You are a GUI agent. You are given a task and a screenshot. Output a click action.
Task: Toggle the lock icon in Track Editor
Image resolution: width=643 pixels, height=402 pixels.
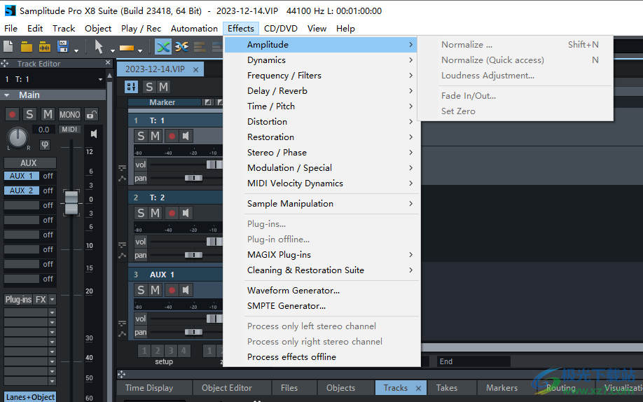[92, 114]
